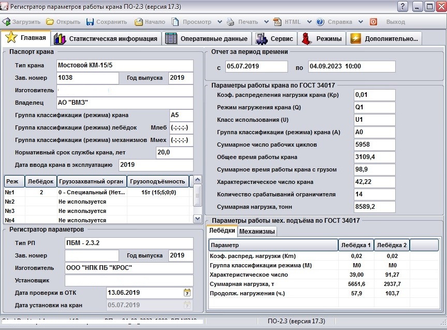Screen dimensions: 447x330
Task: Click Суммарная нагрузка value 8589,2
Action: click(x=375, y=207)
